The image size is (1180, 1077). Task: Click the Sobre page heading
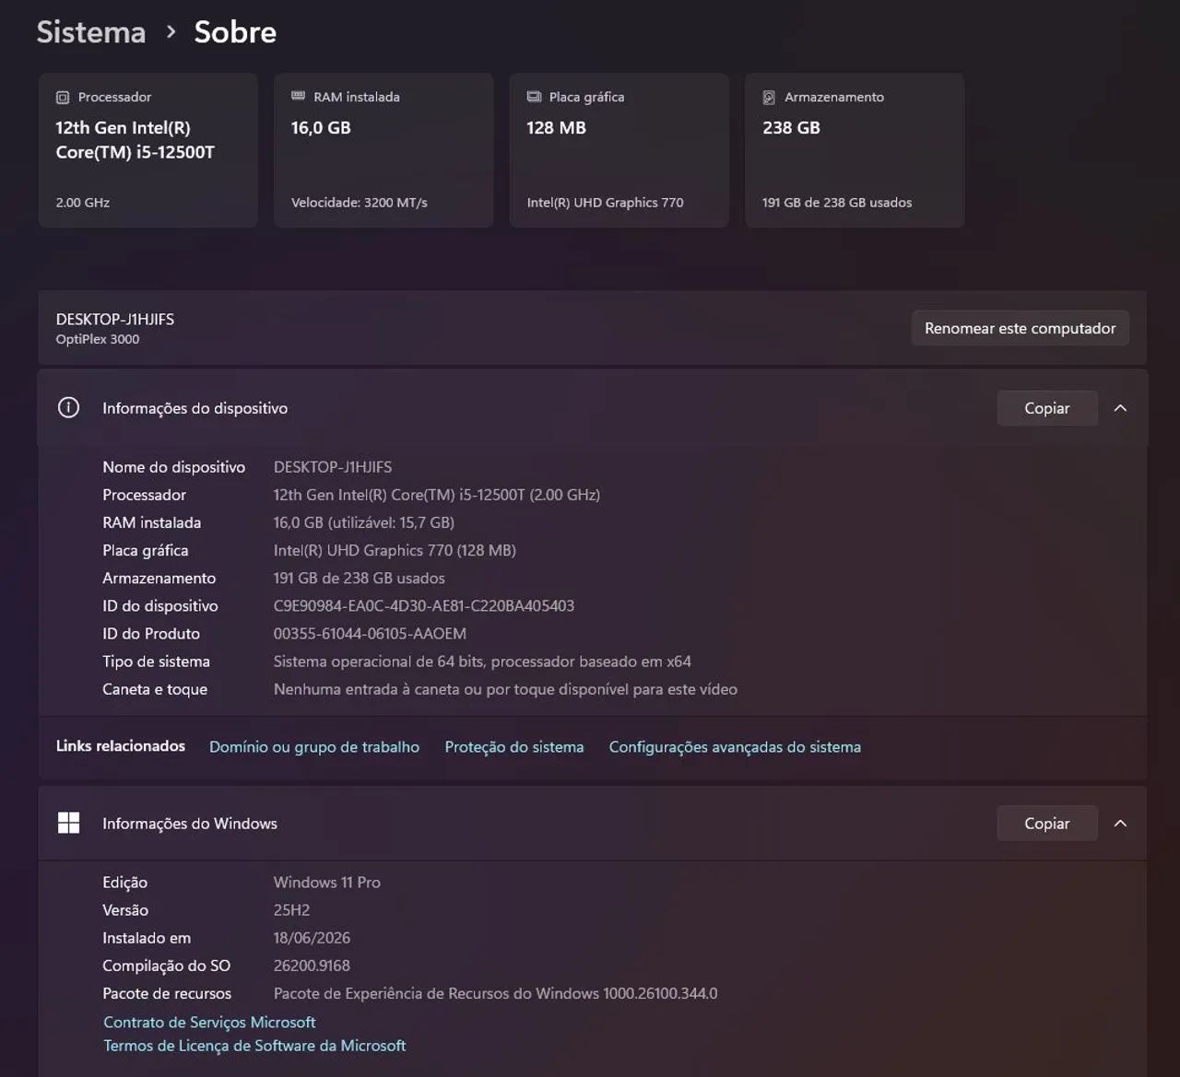(235, 31)
